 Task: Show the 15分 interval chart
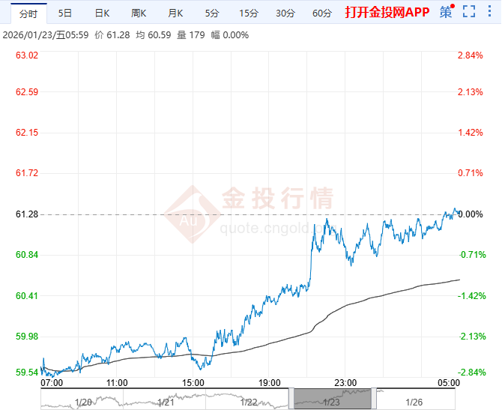click(249, 13)
